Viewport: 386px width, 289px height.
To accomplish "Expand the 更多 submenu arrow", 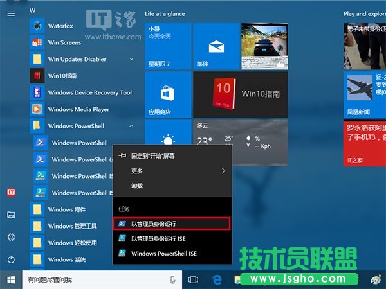I will [x=223, y=171].
